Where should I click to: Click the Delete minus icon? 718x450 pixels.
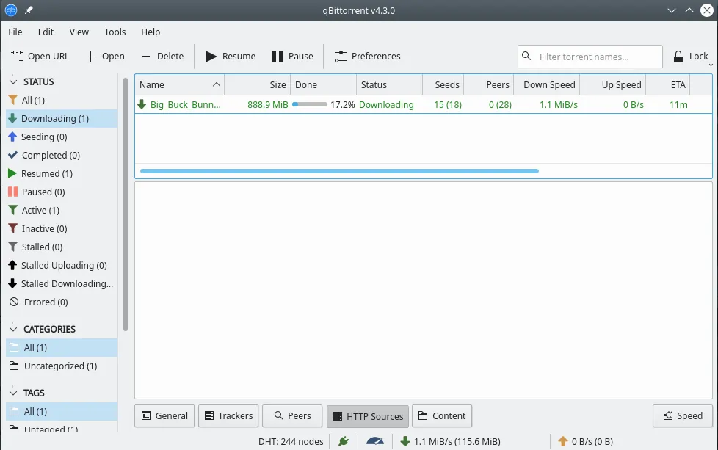145,57
